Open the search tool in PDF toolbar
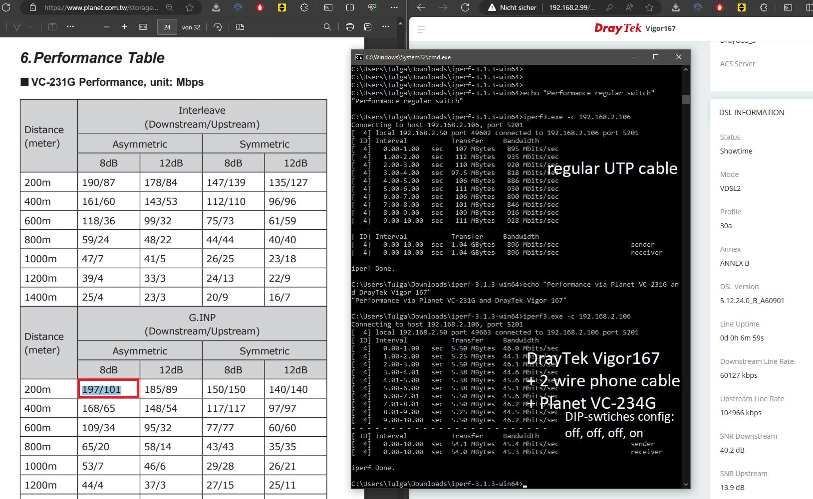This screenshot has height=499, width=813. coord(327,27)
